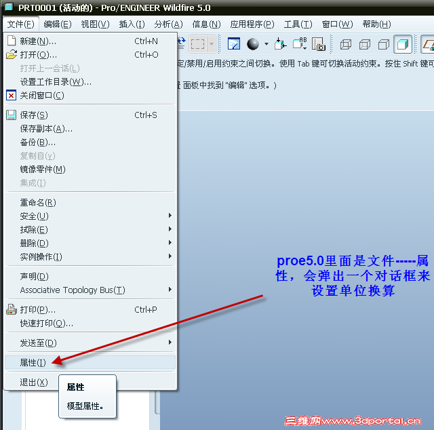
Task: Open the dropdown beside the dashed selection box
Action: (x=211, y=44)
